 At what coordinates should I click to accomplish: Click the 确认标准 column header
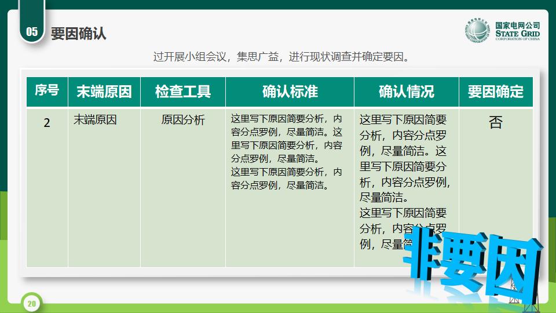coord(290,92)
